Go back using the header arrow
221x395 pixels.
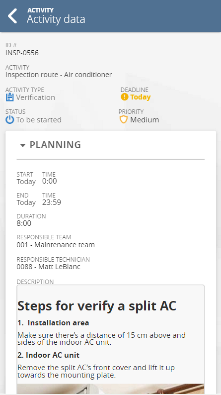point(12,16)
